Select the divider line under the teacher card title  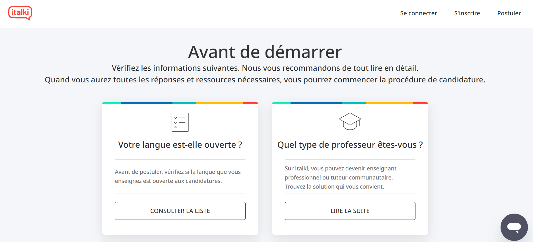(350, 159)
